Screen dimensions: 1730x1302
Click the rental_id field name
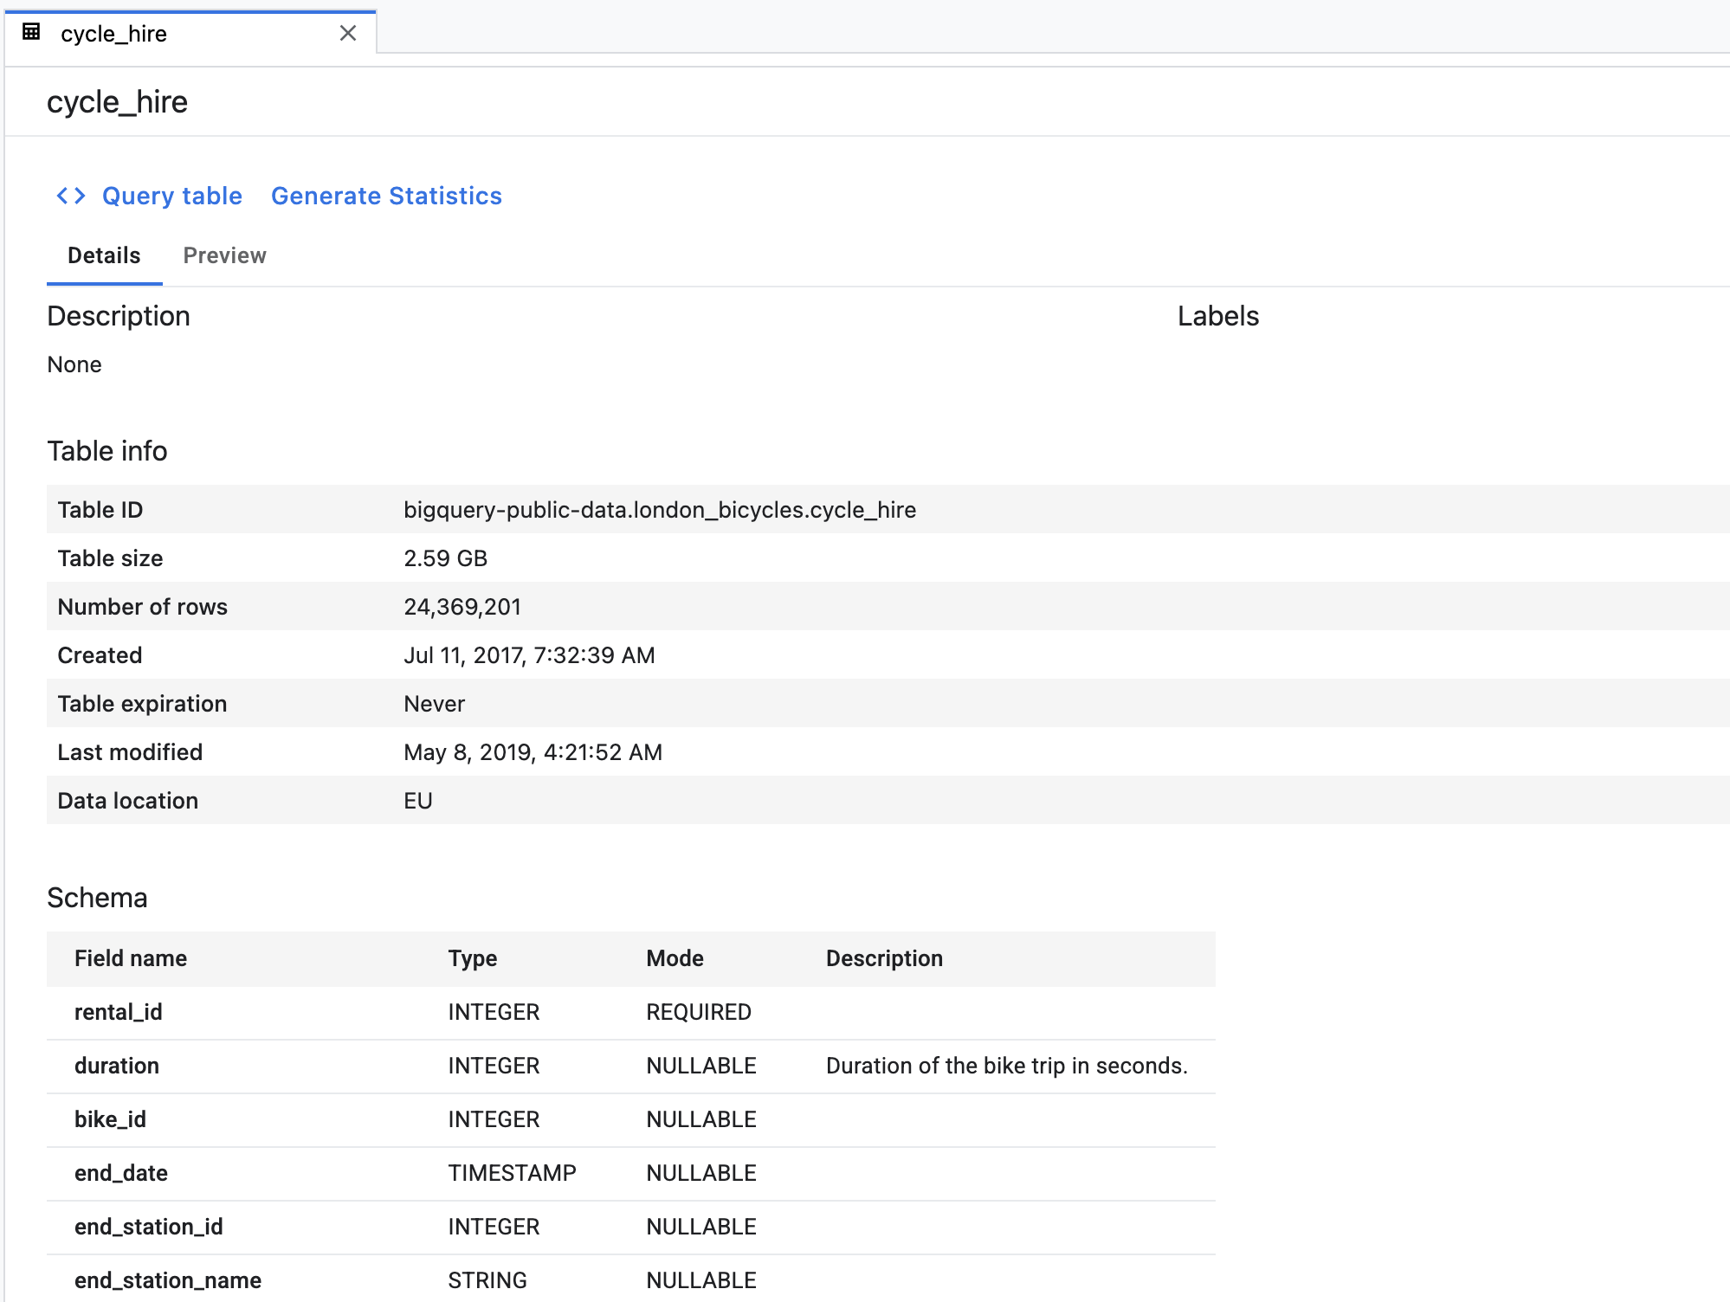click(x=119, y=1012)
